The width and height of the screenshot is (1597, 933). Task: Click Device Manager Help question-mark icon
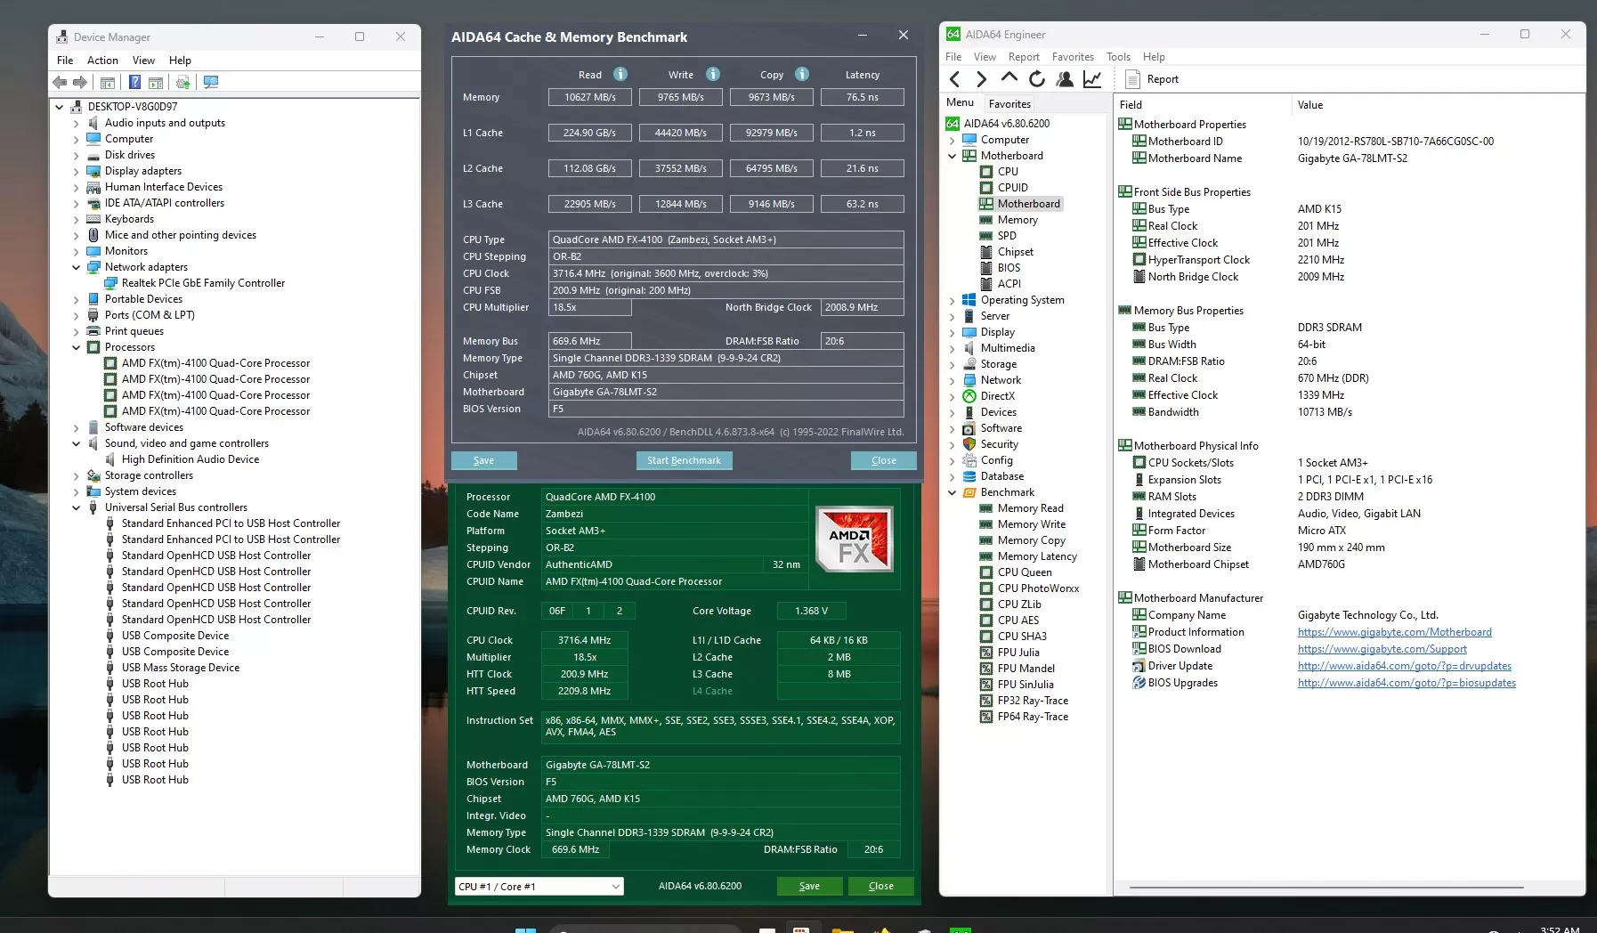click(134, 83)
